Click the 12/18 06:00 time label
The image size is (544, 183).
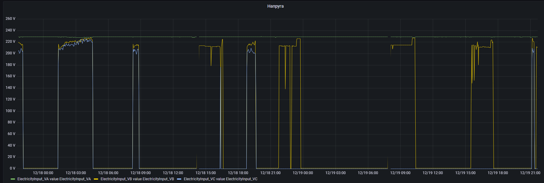click(108, 173)
